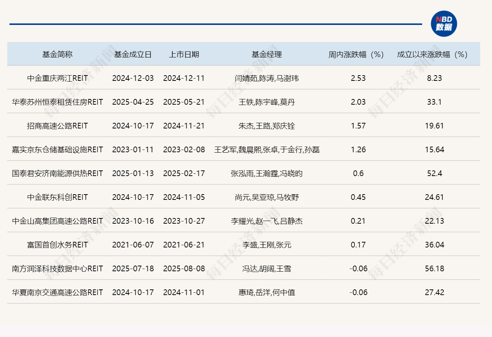
Task: Click establishment date 2023-01-11
Action: coord(133,150)
